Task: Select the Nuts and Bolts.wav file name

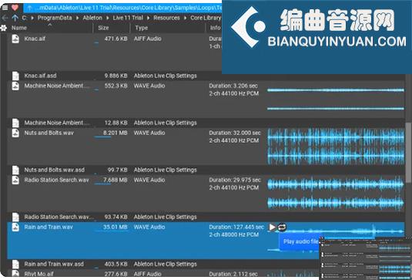Action: (x=49, y=133)
